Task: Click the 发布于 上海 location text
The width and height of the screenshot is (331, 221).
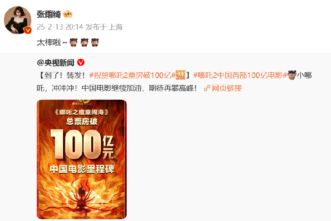Action: (104, 27)
